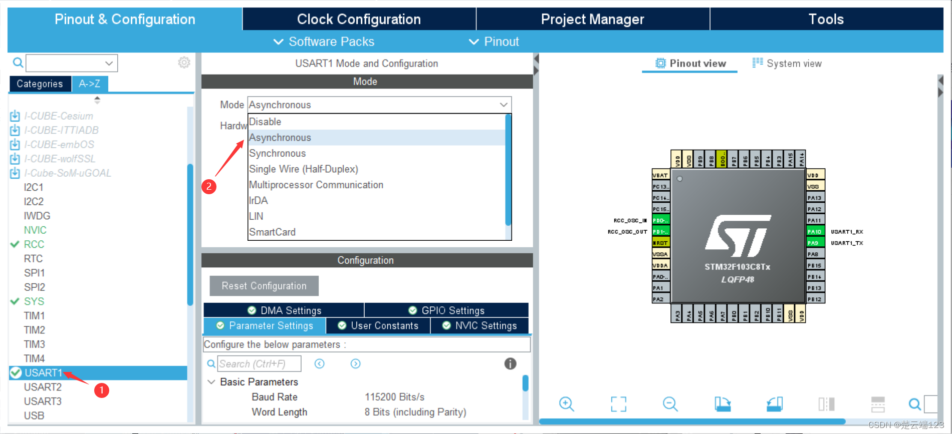The width and height of the screenshot is (952, 434).
Task: Open the DMA Settings tab
Action: (284, 310)
